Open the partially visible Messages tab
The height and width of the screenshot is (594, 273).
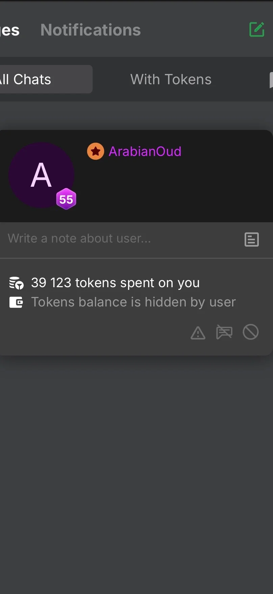pos(10,30)
